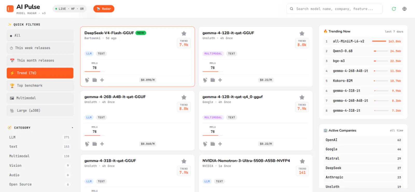Toggle the Multimodal quick filter
This screenshot has height=192, width=415.
[40, 98]
